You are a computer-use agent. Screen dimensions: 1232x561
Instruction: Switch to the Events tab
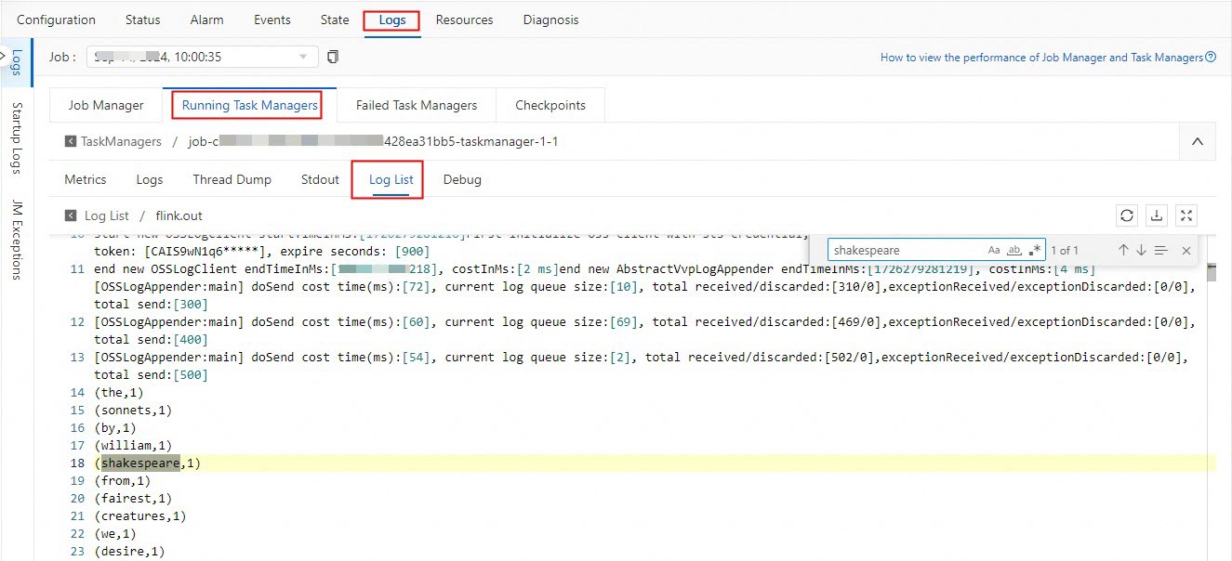(x=272, y=20)
